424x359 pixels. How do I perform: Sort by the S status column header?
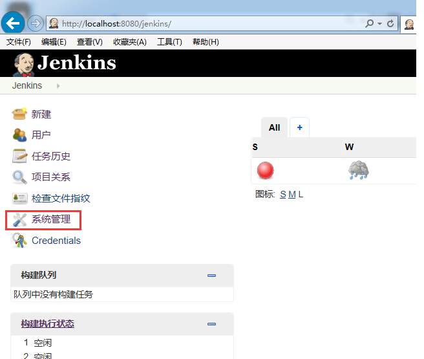point(255,147)
